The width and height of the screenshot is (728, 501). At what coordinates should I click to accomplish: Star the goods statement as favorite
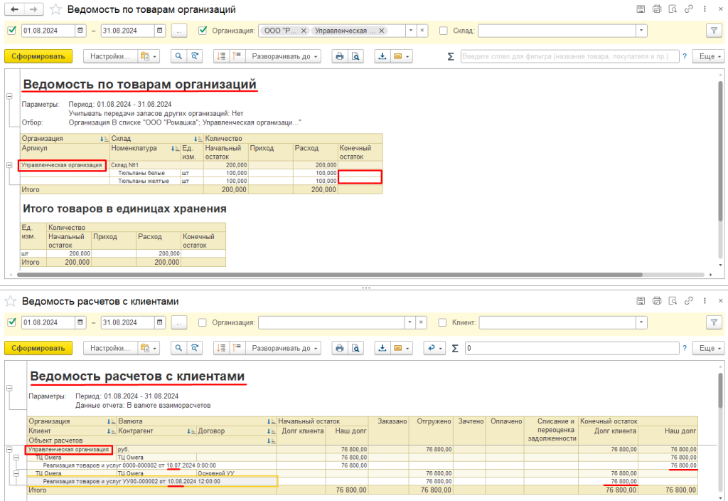click(x=55, y=10)
